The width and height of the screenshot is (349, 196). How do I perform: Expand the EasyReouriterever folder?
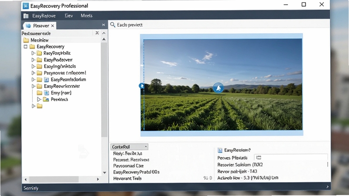tap(33, 86)
